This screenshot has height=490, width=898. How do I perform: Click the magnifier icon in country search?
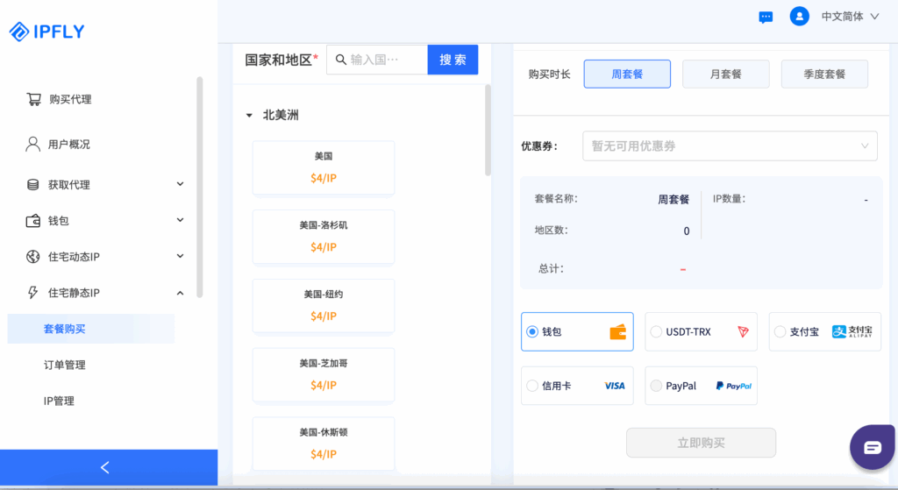pos(341,60)
